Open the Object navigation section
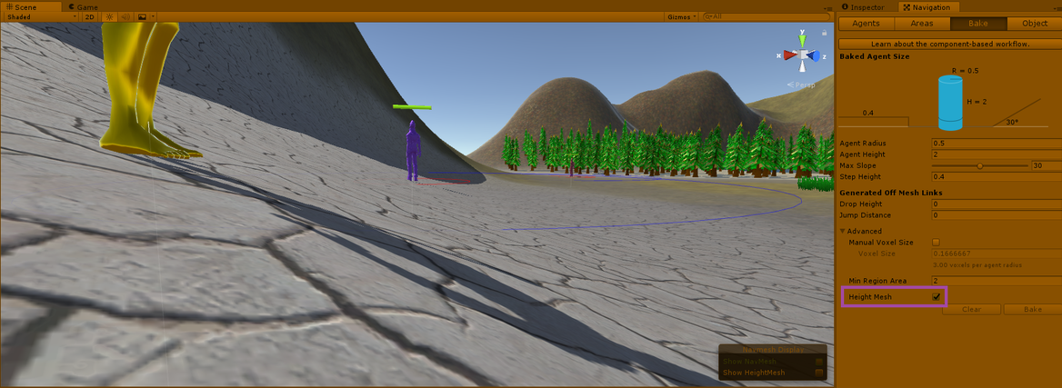Screen dimensions: 1062x388 (x=1034, y=24)
